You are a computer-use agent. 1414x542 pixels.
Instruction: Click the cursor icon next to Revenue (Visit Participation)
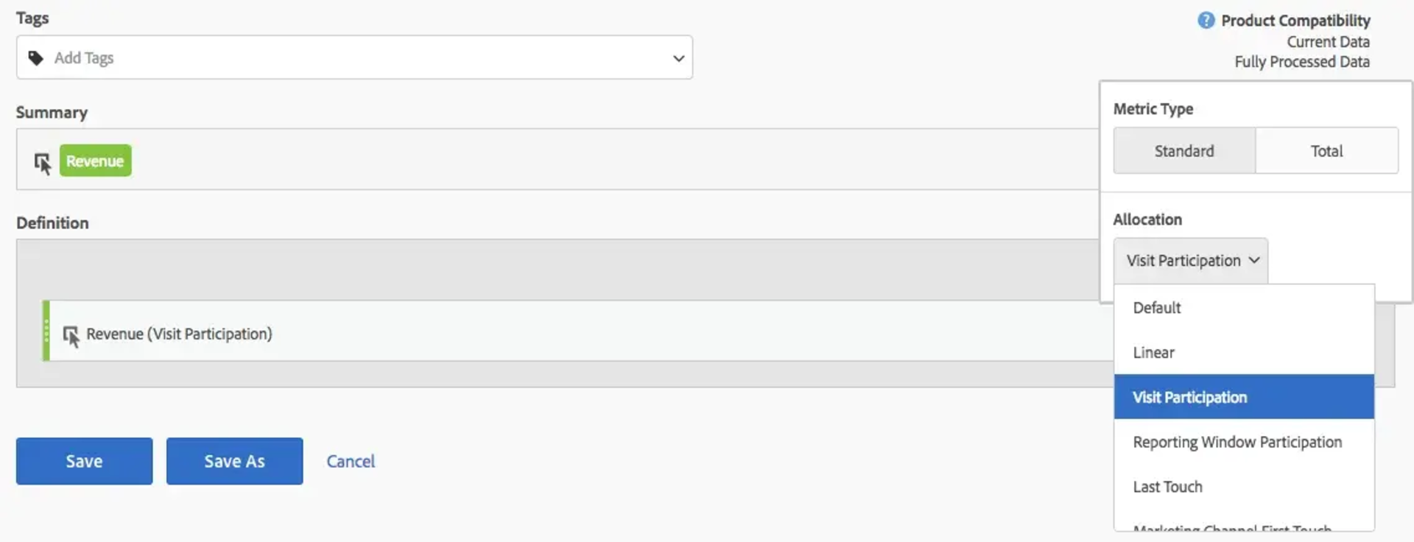pyautogui.click(x=71, y=337)
